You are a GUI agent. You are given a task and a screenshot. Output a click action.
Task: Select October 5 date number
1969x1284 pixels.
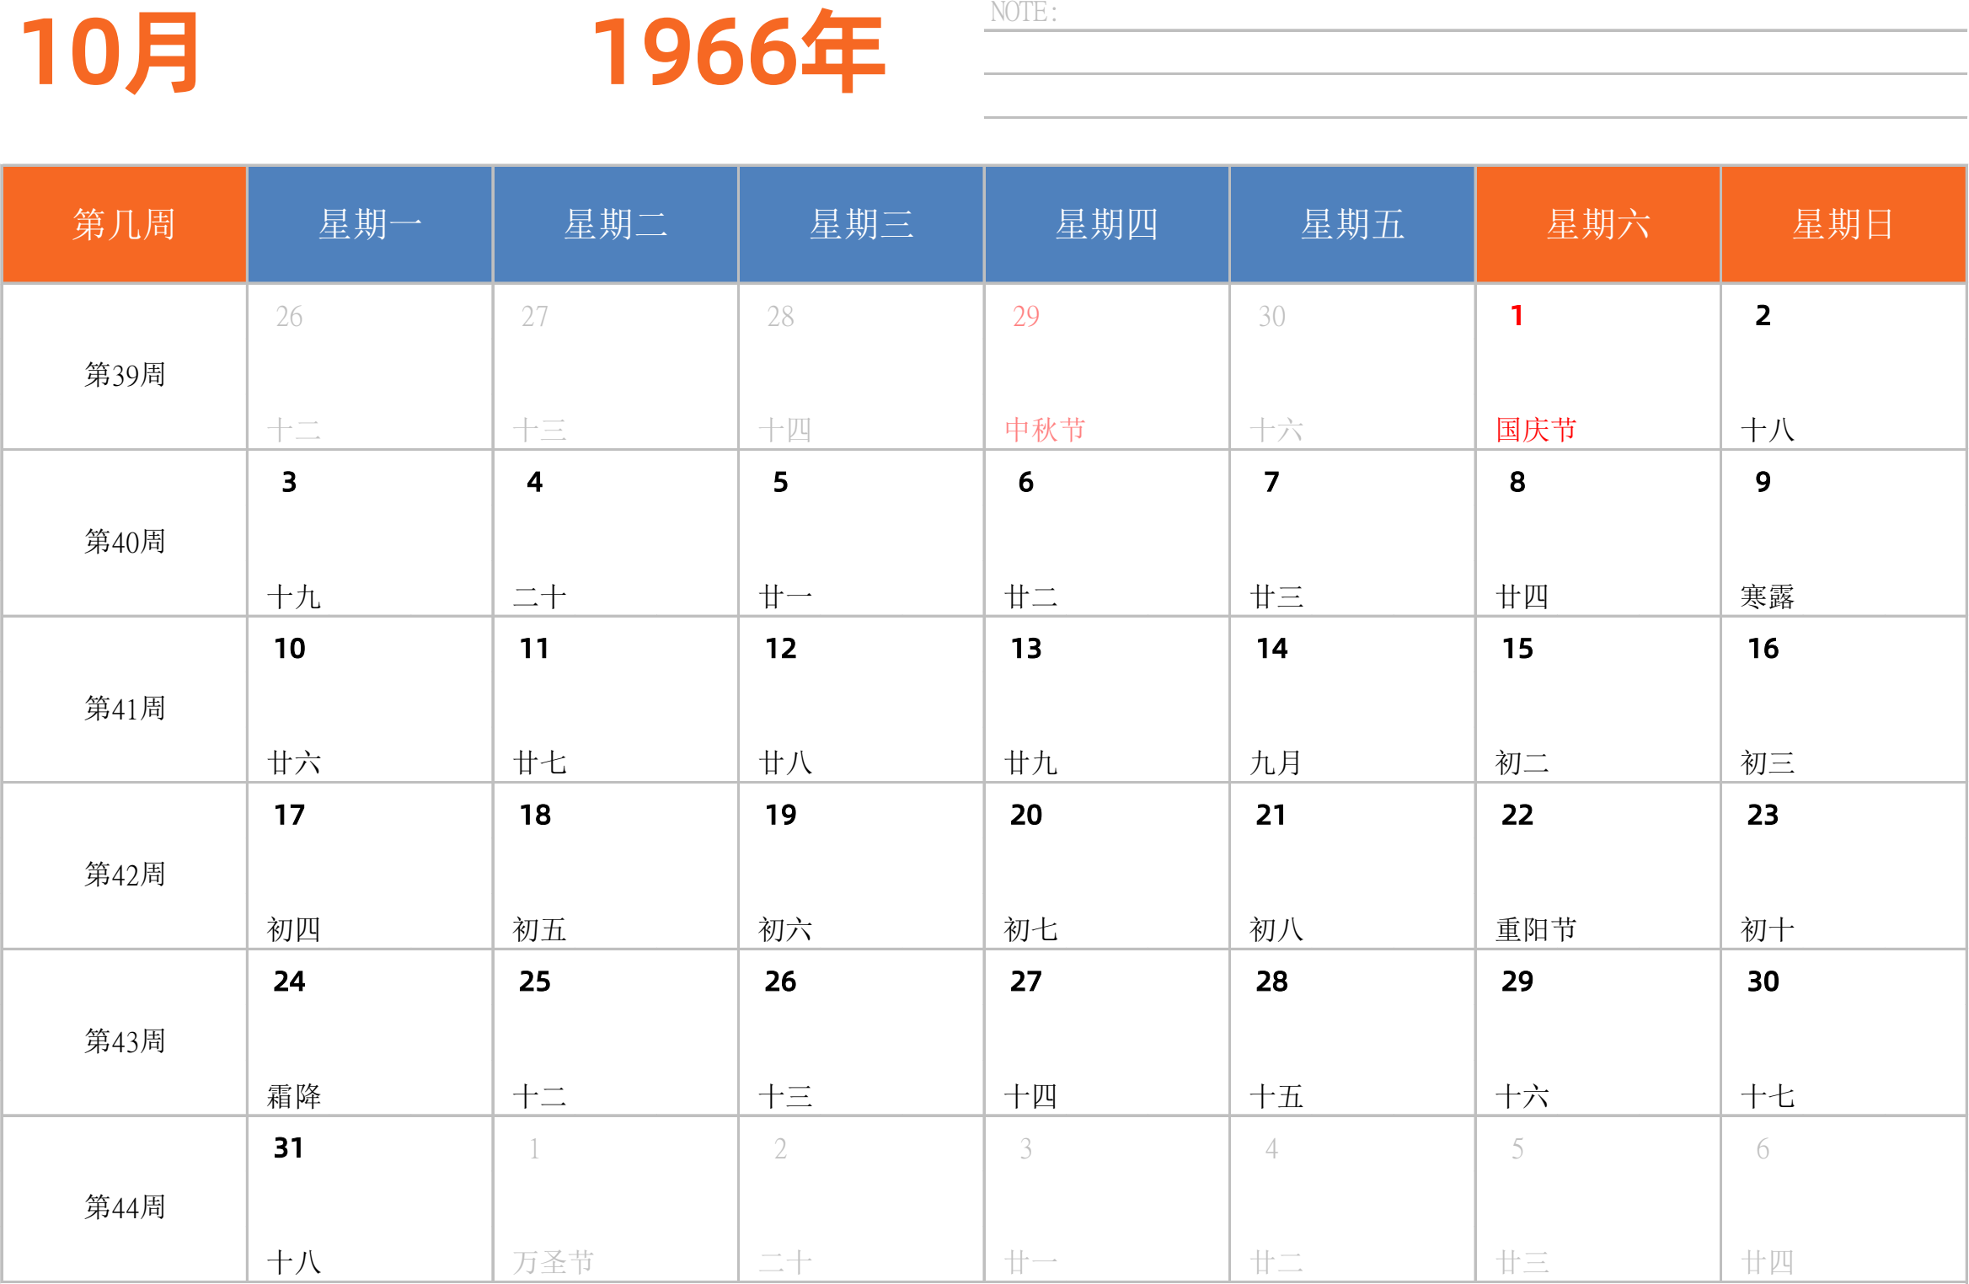pos(780,482)
